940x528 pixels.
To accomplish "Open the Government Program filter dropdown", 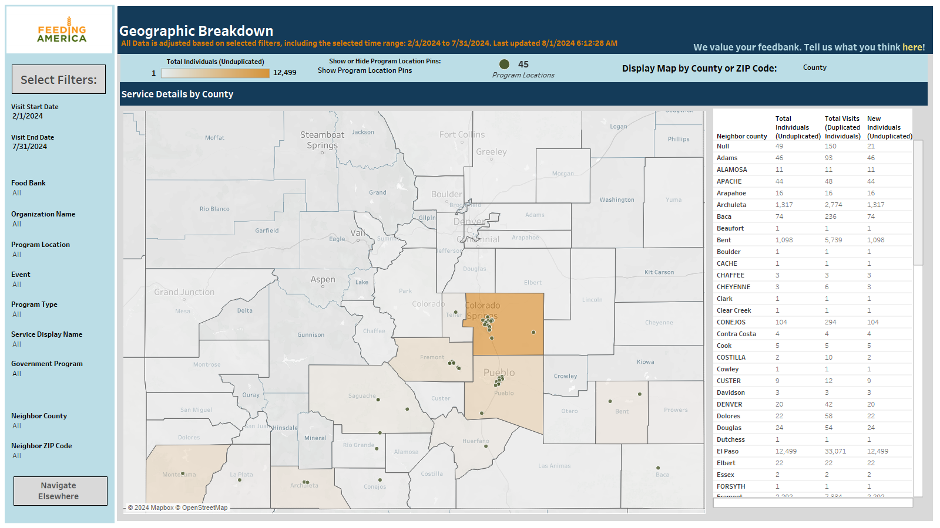I will tap(59, 374).
